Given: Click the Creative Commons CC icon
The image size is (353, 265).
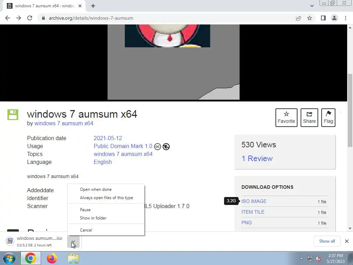Looking at the screenshot, I should (157, 147).
